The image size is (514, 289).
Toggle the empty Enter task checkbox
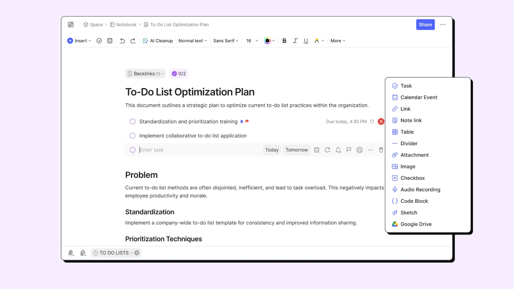[132, 150]
